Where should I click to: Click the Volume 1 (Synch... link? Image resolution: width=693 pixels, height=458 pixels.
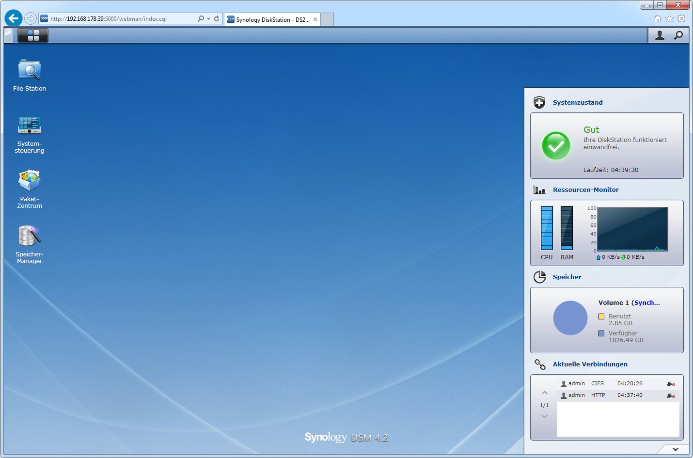coord(629,302)
